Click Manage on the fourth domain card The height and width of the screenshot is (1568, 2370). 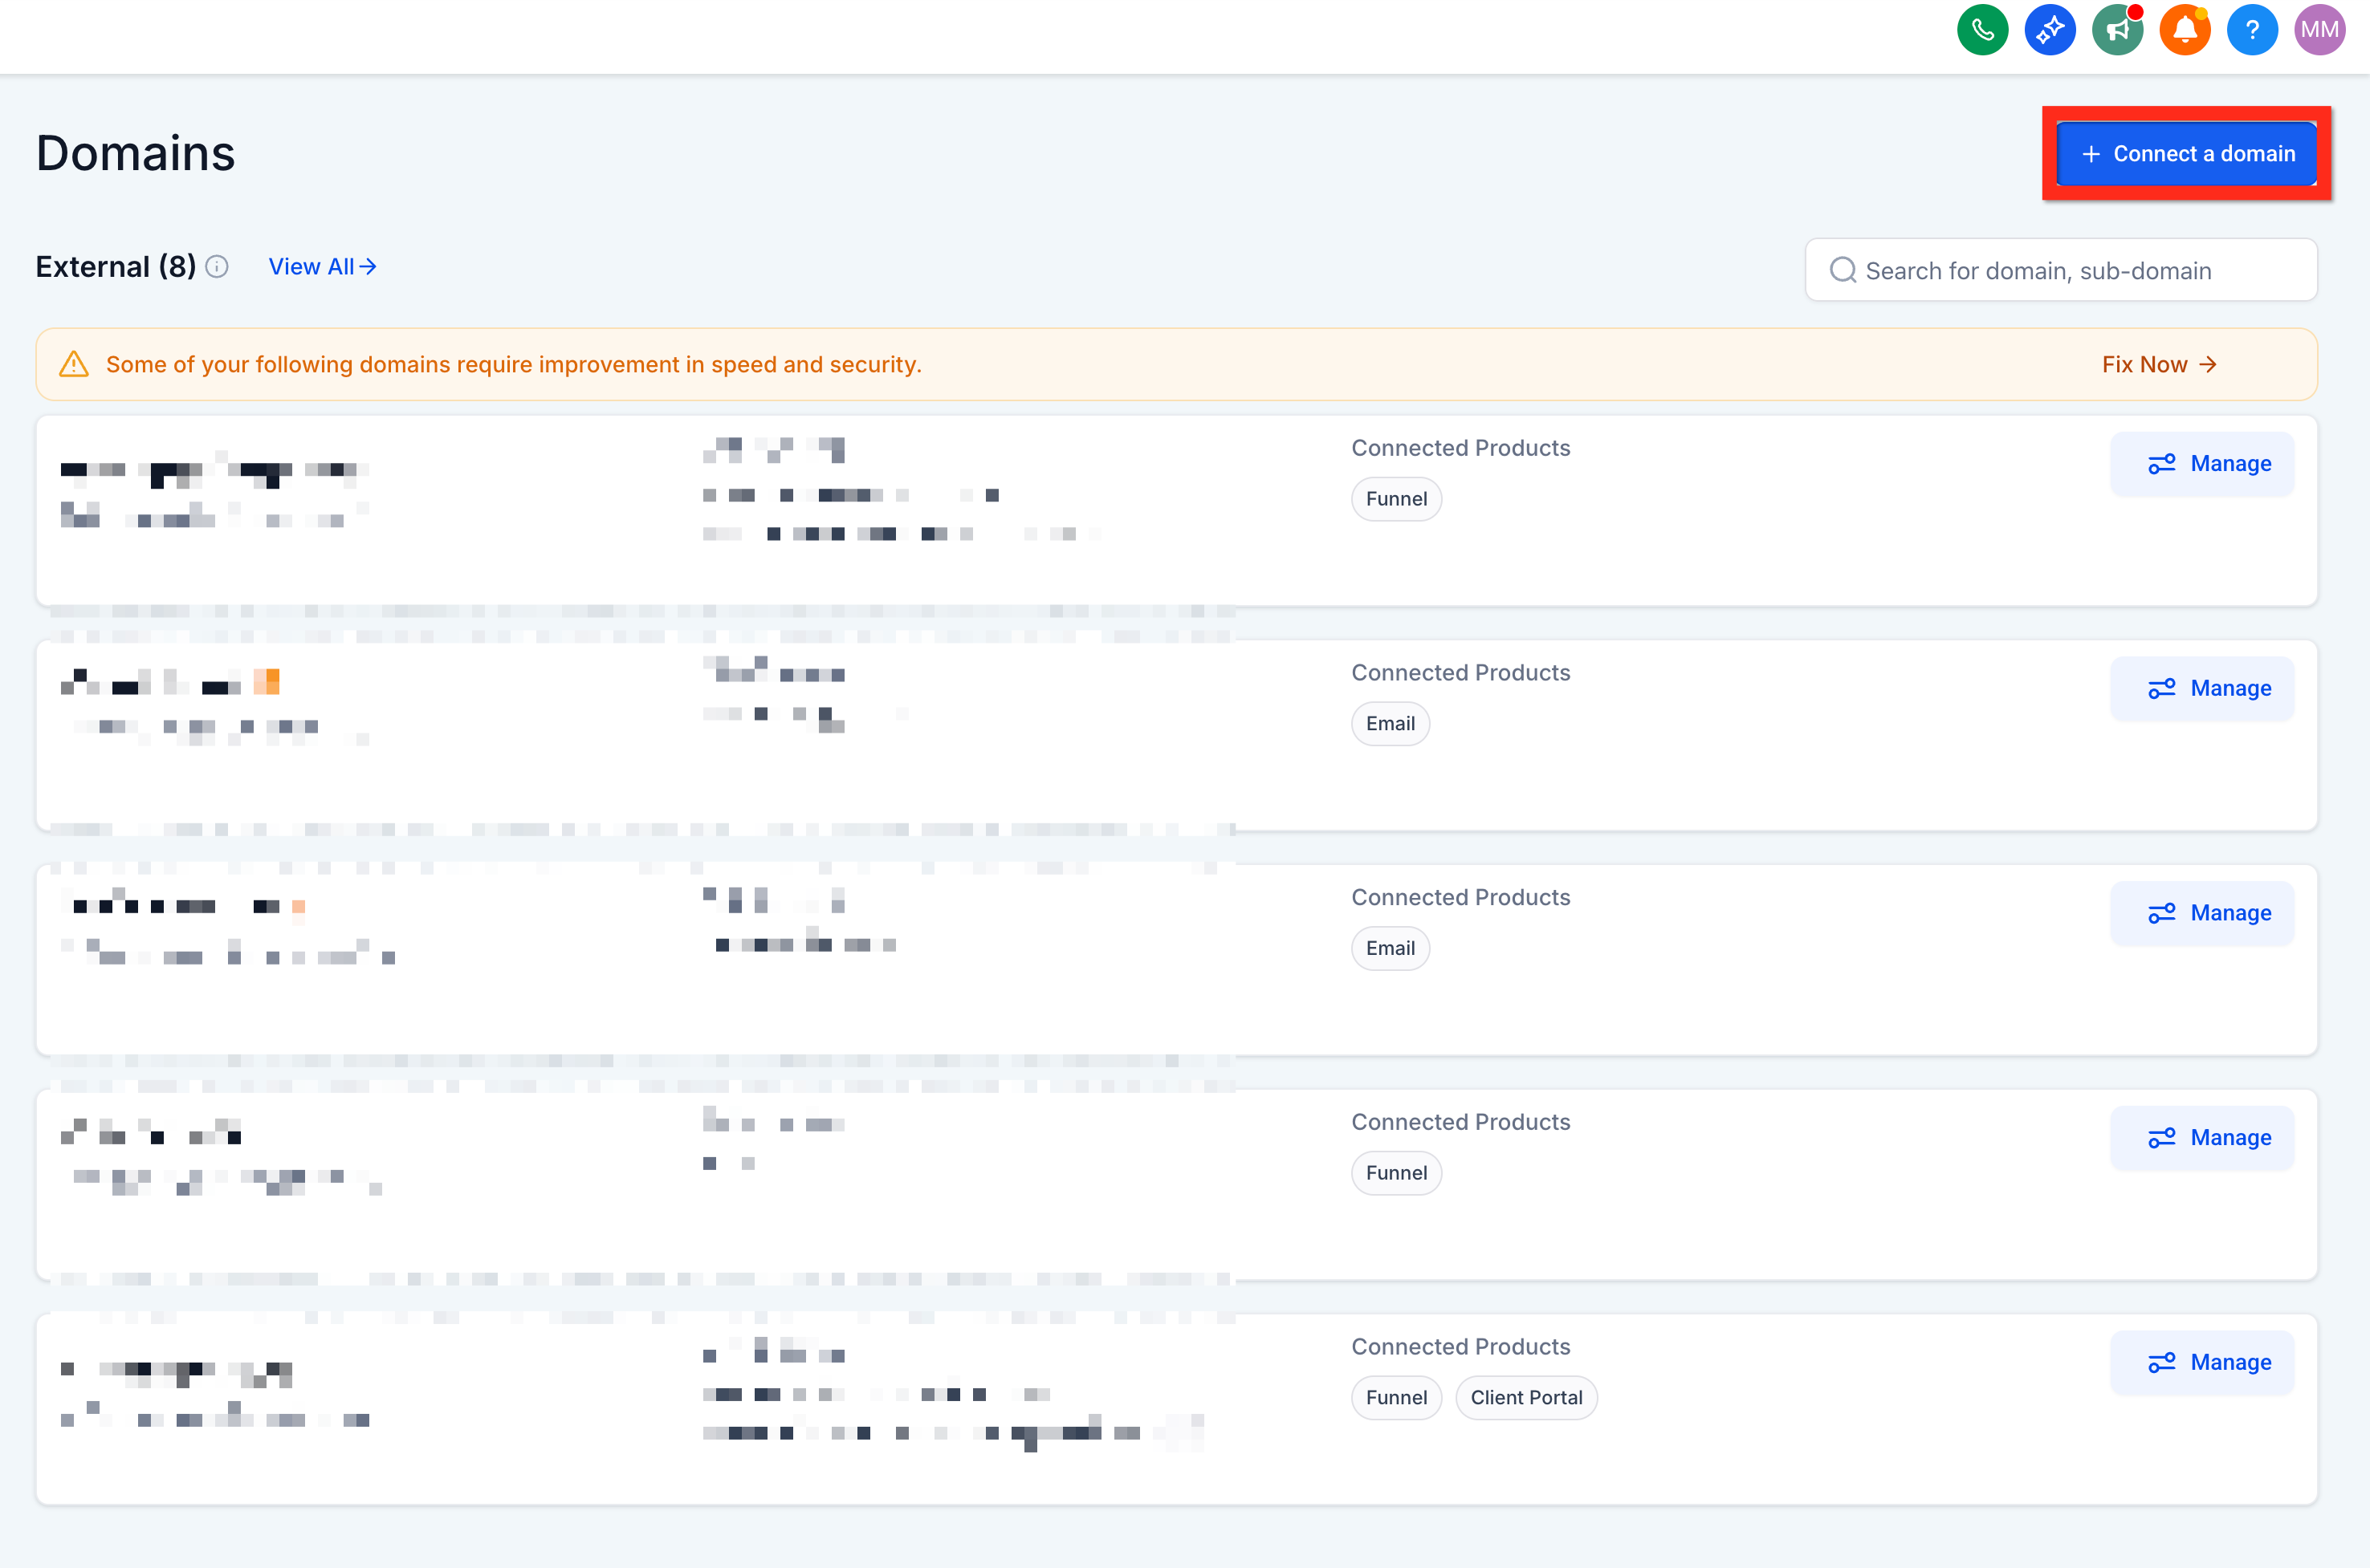point(2202,1138)
